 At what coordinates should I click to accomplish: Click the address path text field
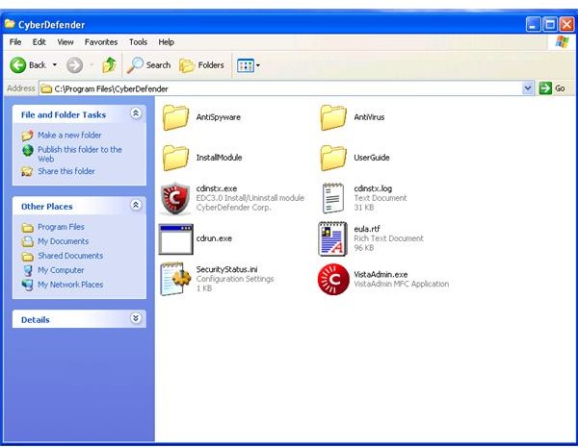[287, 88]
